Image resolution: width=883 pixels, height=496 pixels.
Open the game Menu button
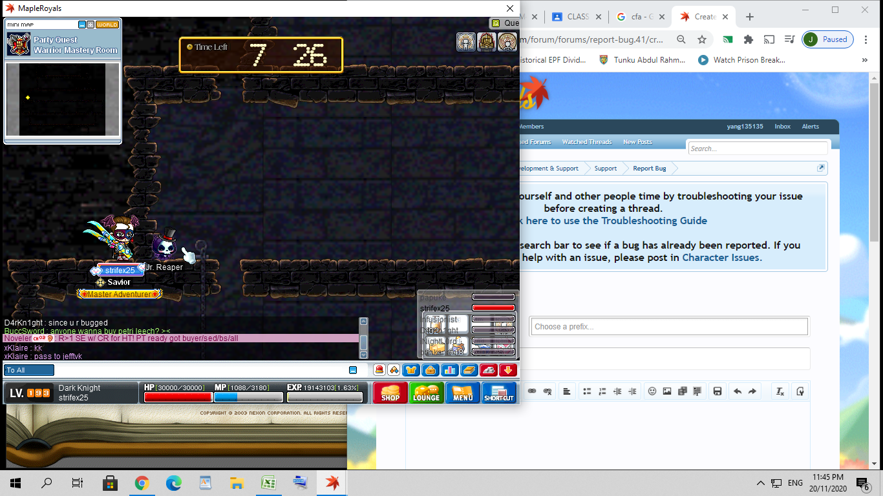[x=463, y=393]
